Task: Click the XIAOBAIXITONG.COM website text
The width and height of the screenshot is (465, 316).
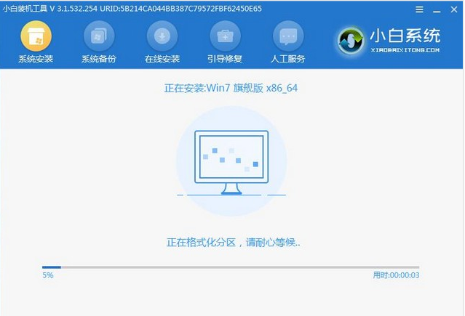Action: [x=405, y=50]
